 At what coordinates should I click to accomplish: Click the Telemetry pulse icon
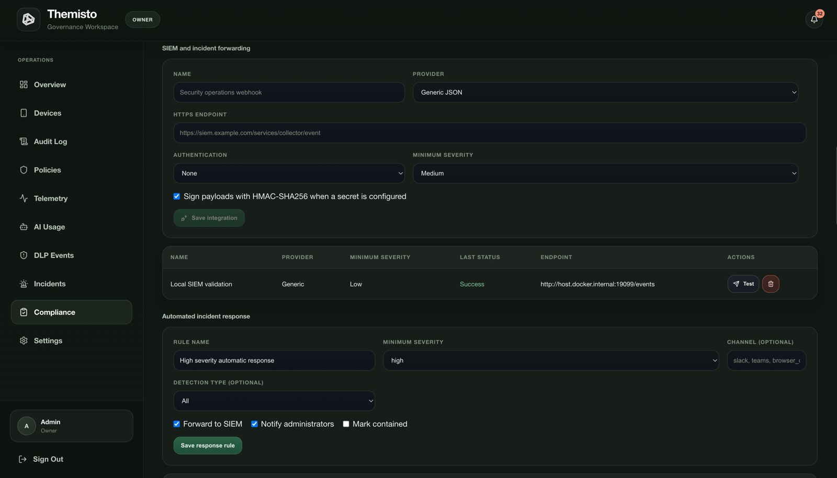coord(24,199)
